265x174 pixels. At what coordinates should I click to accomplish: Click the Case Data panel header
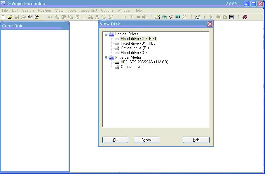click(x=35, y=26)
